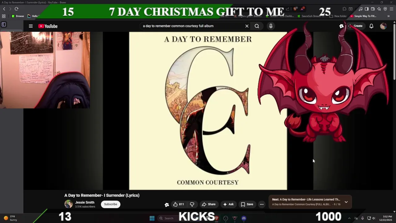This screenshot has width=396, height=223.
Task: Run search with the magnifier button
Action: [257, 26]
